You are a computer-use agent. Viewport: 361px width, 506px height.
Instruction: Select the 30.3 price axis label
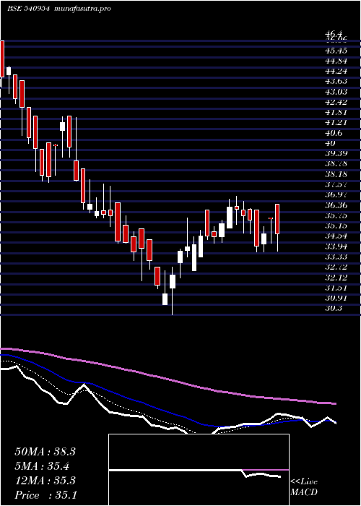(x=334, y=309)
